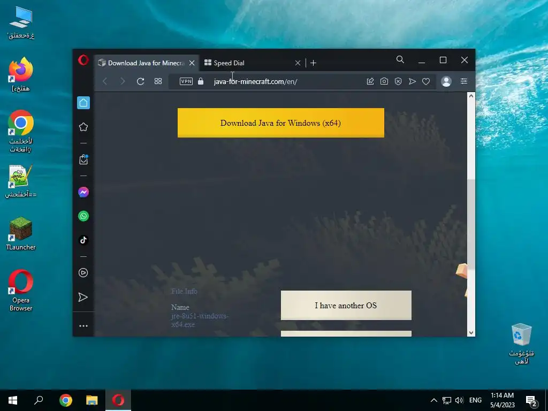Open the send to My Flow icon in address bar
Screen dimensions: 548x411
413,81
